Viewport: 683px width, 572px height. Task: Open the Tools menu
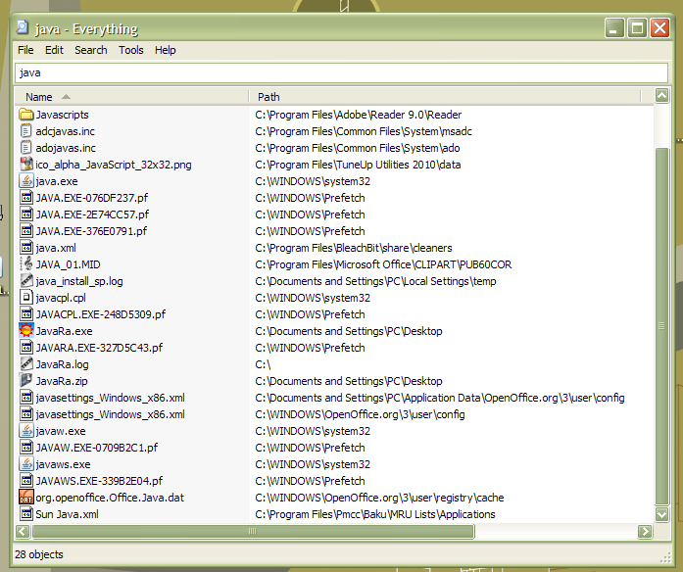tap(131, 50)
